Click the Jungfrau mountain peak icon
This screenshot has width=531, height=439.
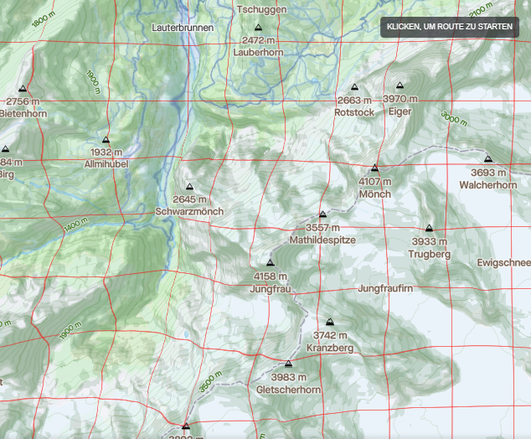click(270, 262)
